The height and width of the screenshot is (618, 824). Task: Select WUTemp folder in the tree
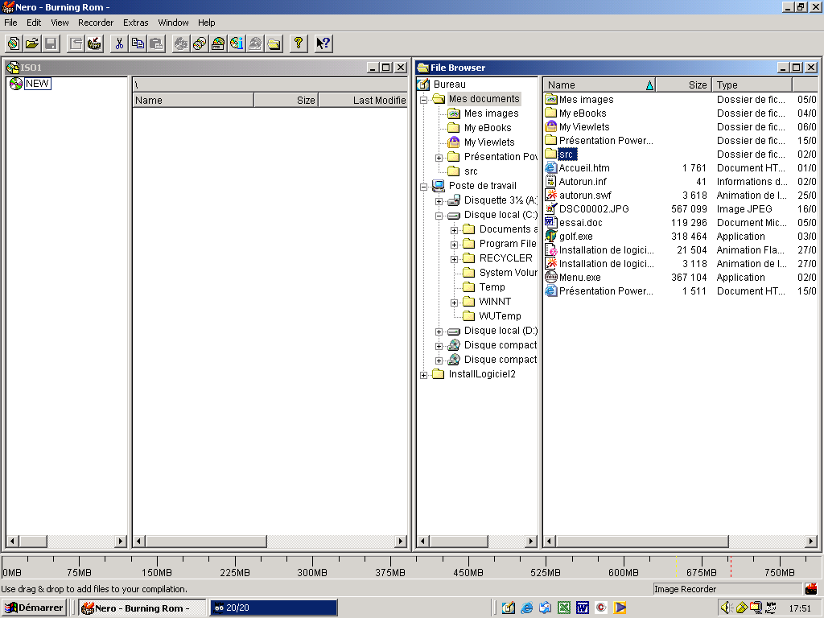coord(500,315)
